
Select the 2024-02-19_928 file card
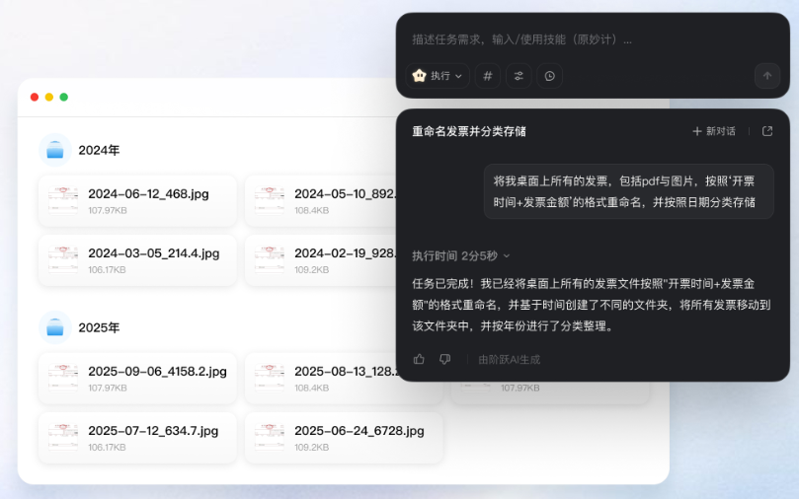[321, 260]
